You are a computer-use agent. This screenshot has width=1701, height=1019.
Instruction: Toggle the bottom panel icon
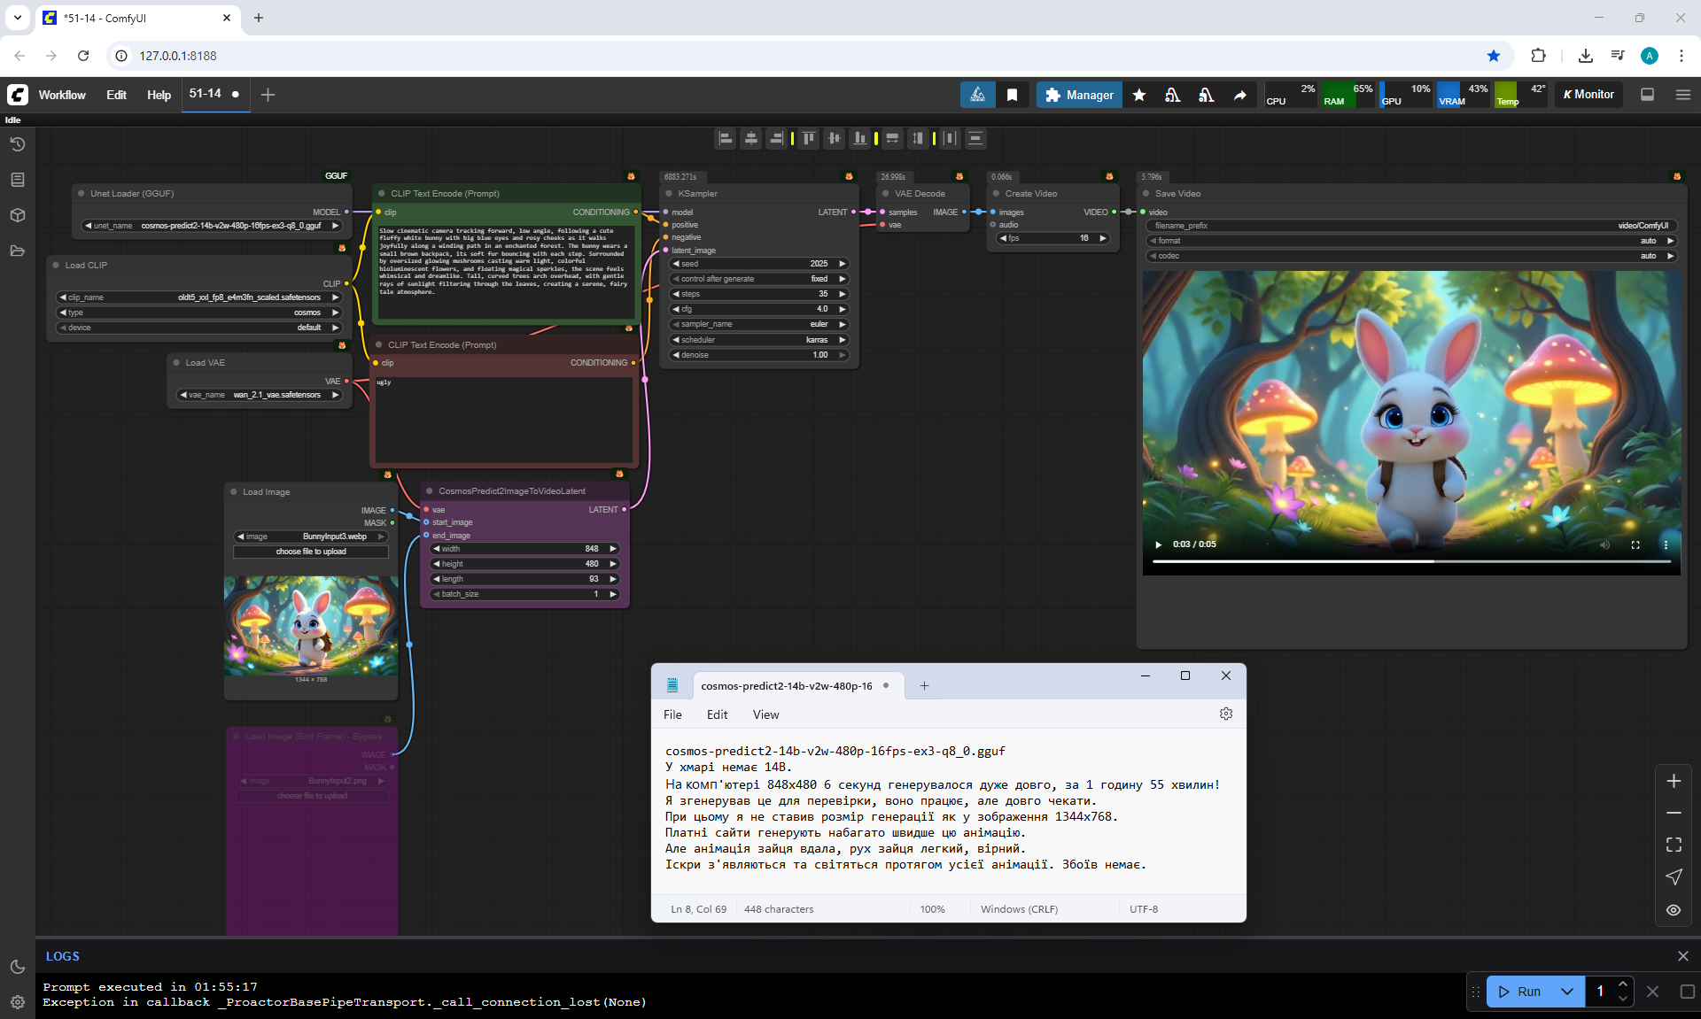click(x=1647, y=95)
